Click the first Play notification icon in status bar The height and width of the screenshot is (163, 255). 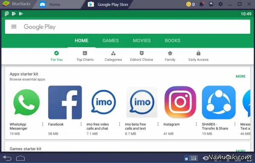coord(14,14)
